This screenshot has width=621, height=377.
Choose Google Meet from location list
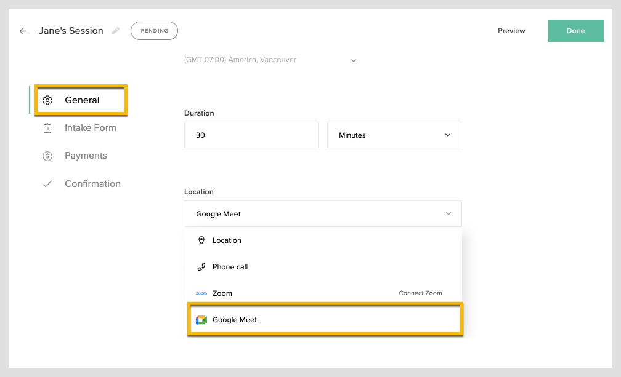click(x=325, y=320)
